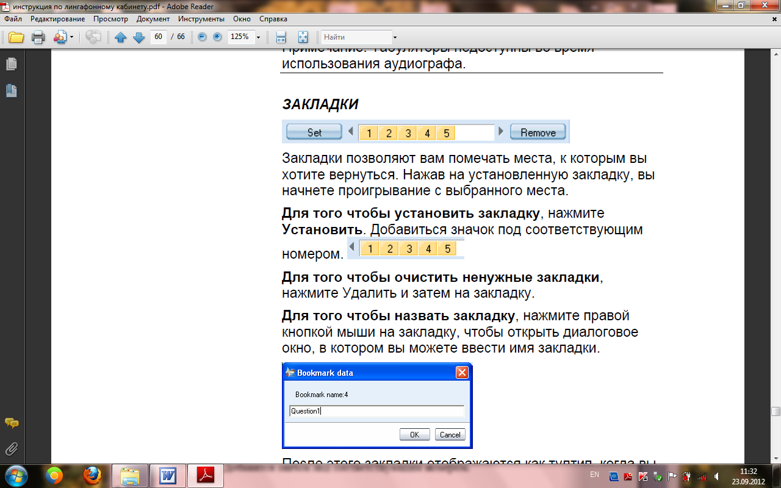Open the network signal tray icon
This screenshot has width=781, height=488.
coord(702,478)
